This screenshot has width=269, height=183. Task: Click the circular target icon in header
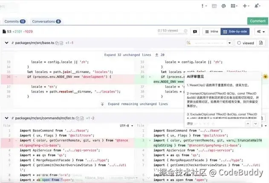(x=223, y=6)
